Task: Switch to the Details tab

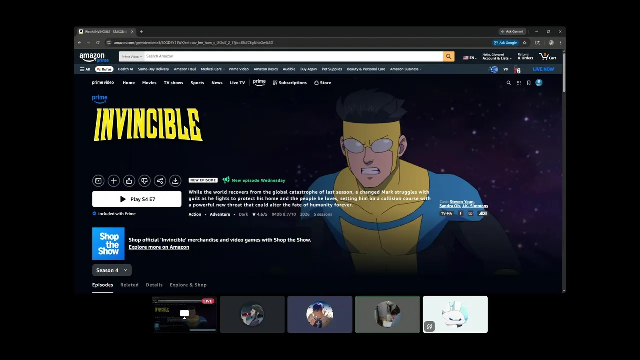Action: click(x=154, y=285)
